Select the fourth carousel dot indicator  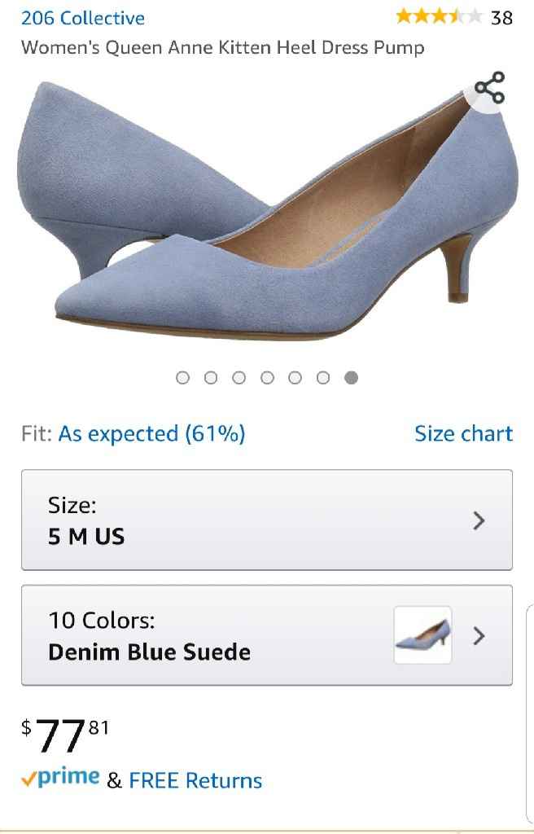[x=267, y=377]
